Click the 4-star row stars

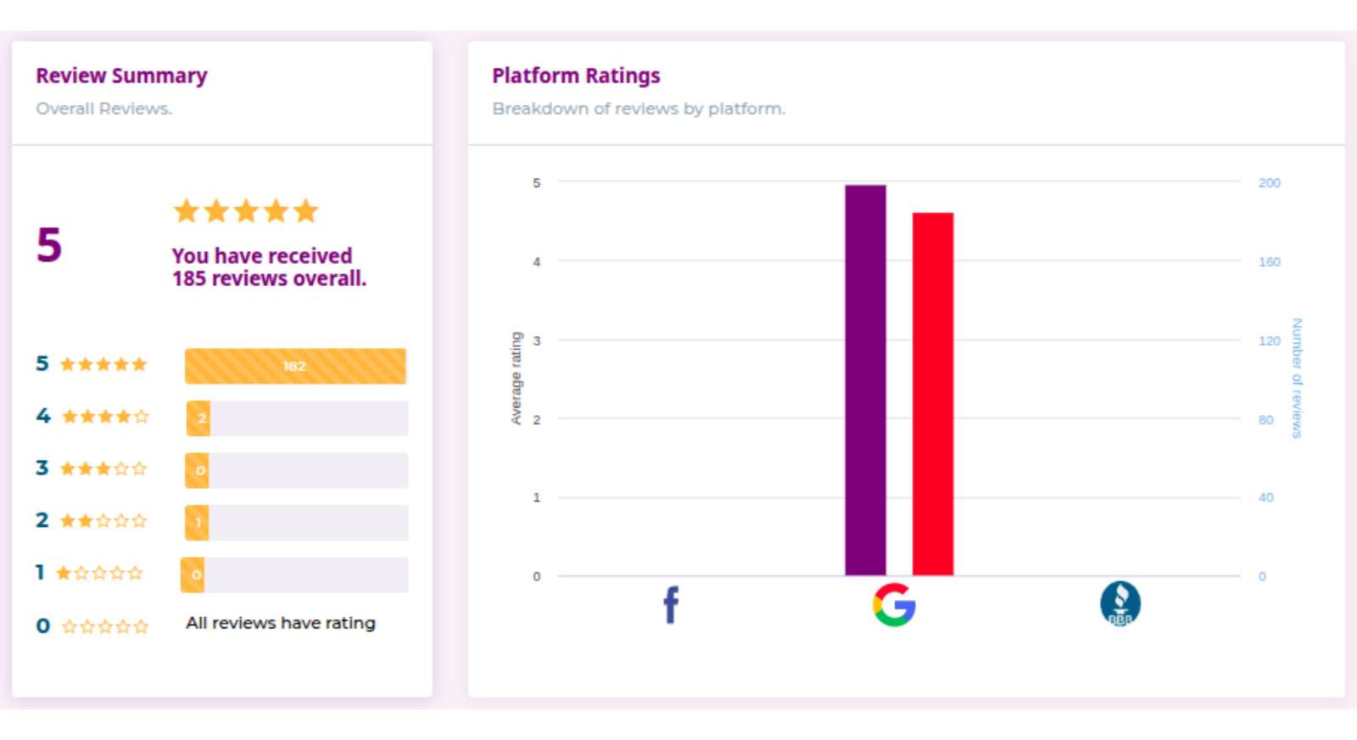(105, 417)
